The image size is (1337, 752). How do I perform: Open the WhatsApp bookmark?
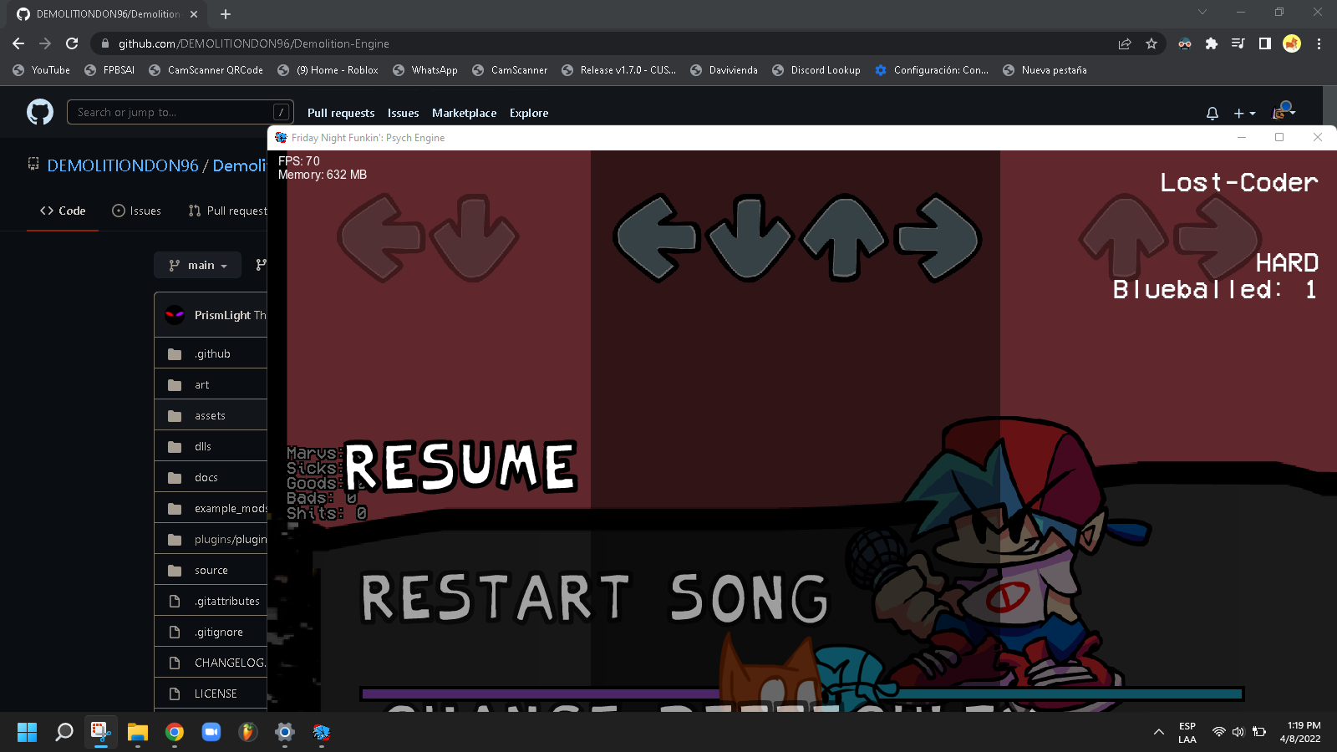pos(425,70)
